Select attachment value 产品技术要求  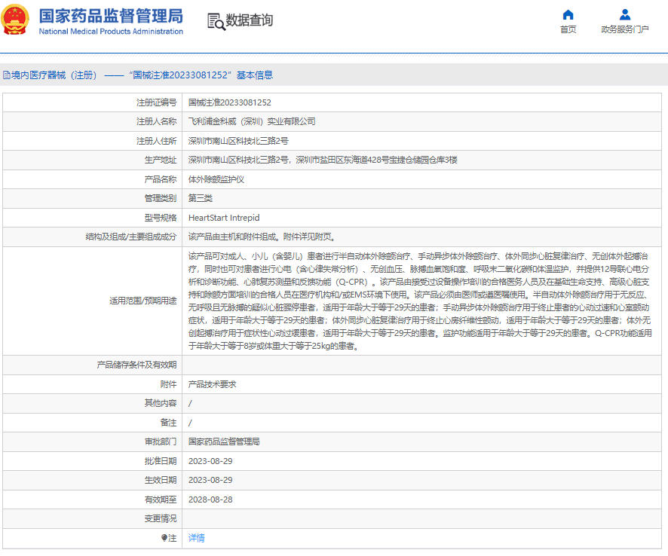tap(212, 384)
